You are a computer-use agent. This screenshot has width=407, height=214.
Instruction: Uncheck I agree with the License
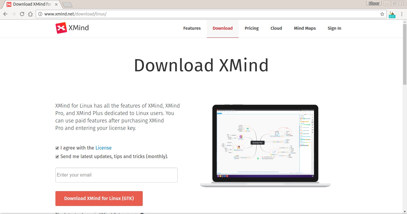(57, 148)
